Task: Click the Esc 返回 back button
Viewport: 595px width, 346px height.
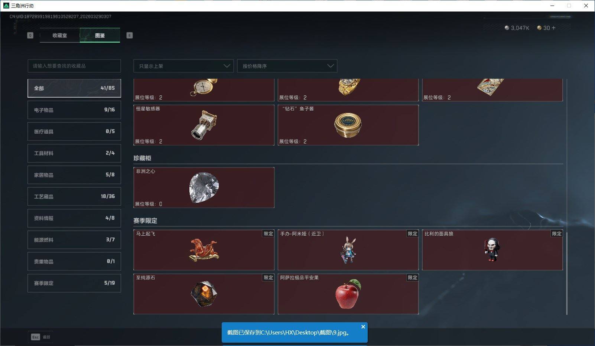Action: tap(40, 337)
